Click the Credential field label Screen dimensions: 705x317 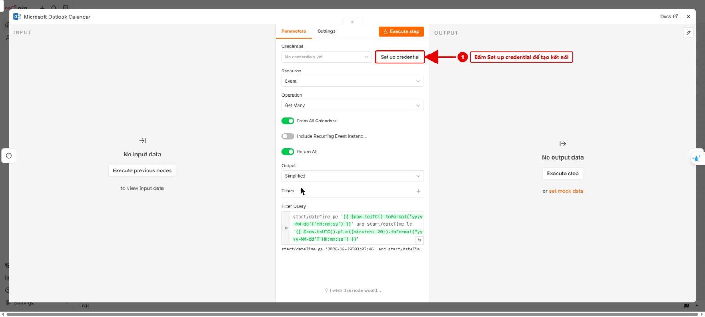(292, 46)
